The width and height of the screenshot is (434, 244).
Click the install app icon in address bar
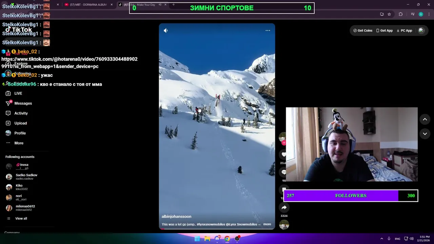tap(382, 14)
